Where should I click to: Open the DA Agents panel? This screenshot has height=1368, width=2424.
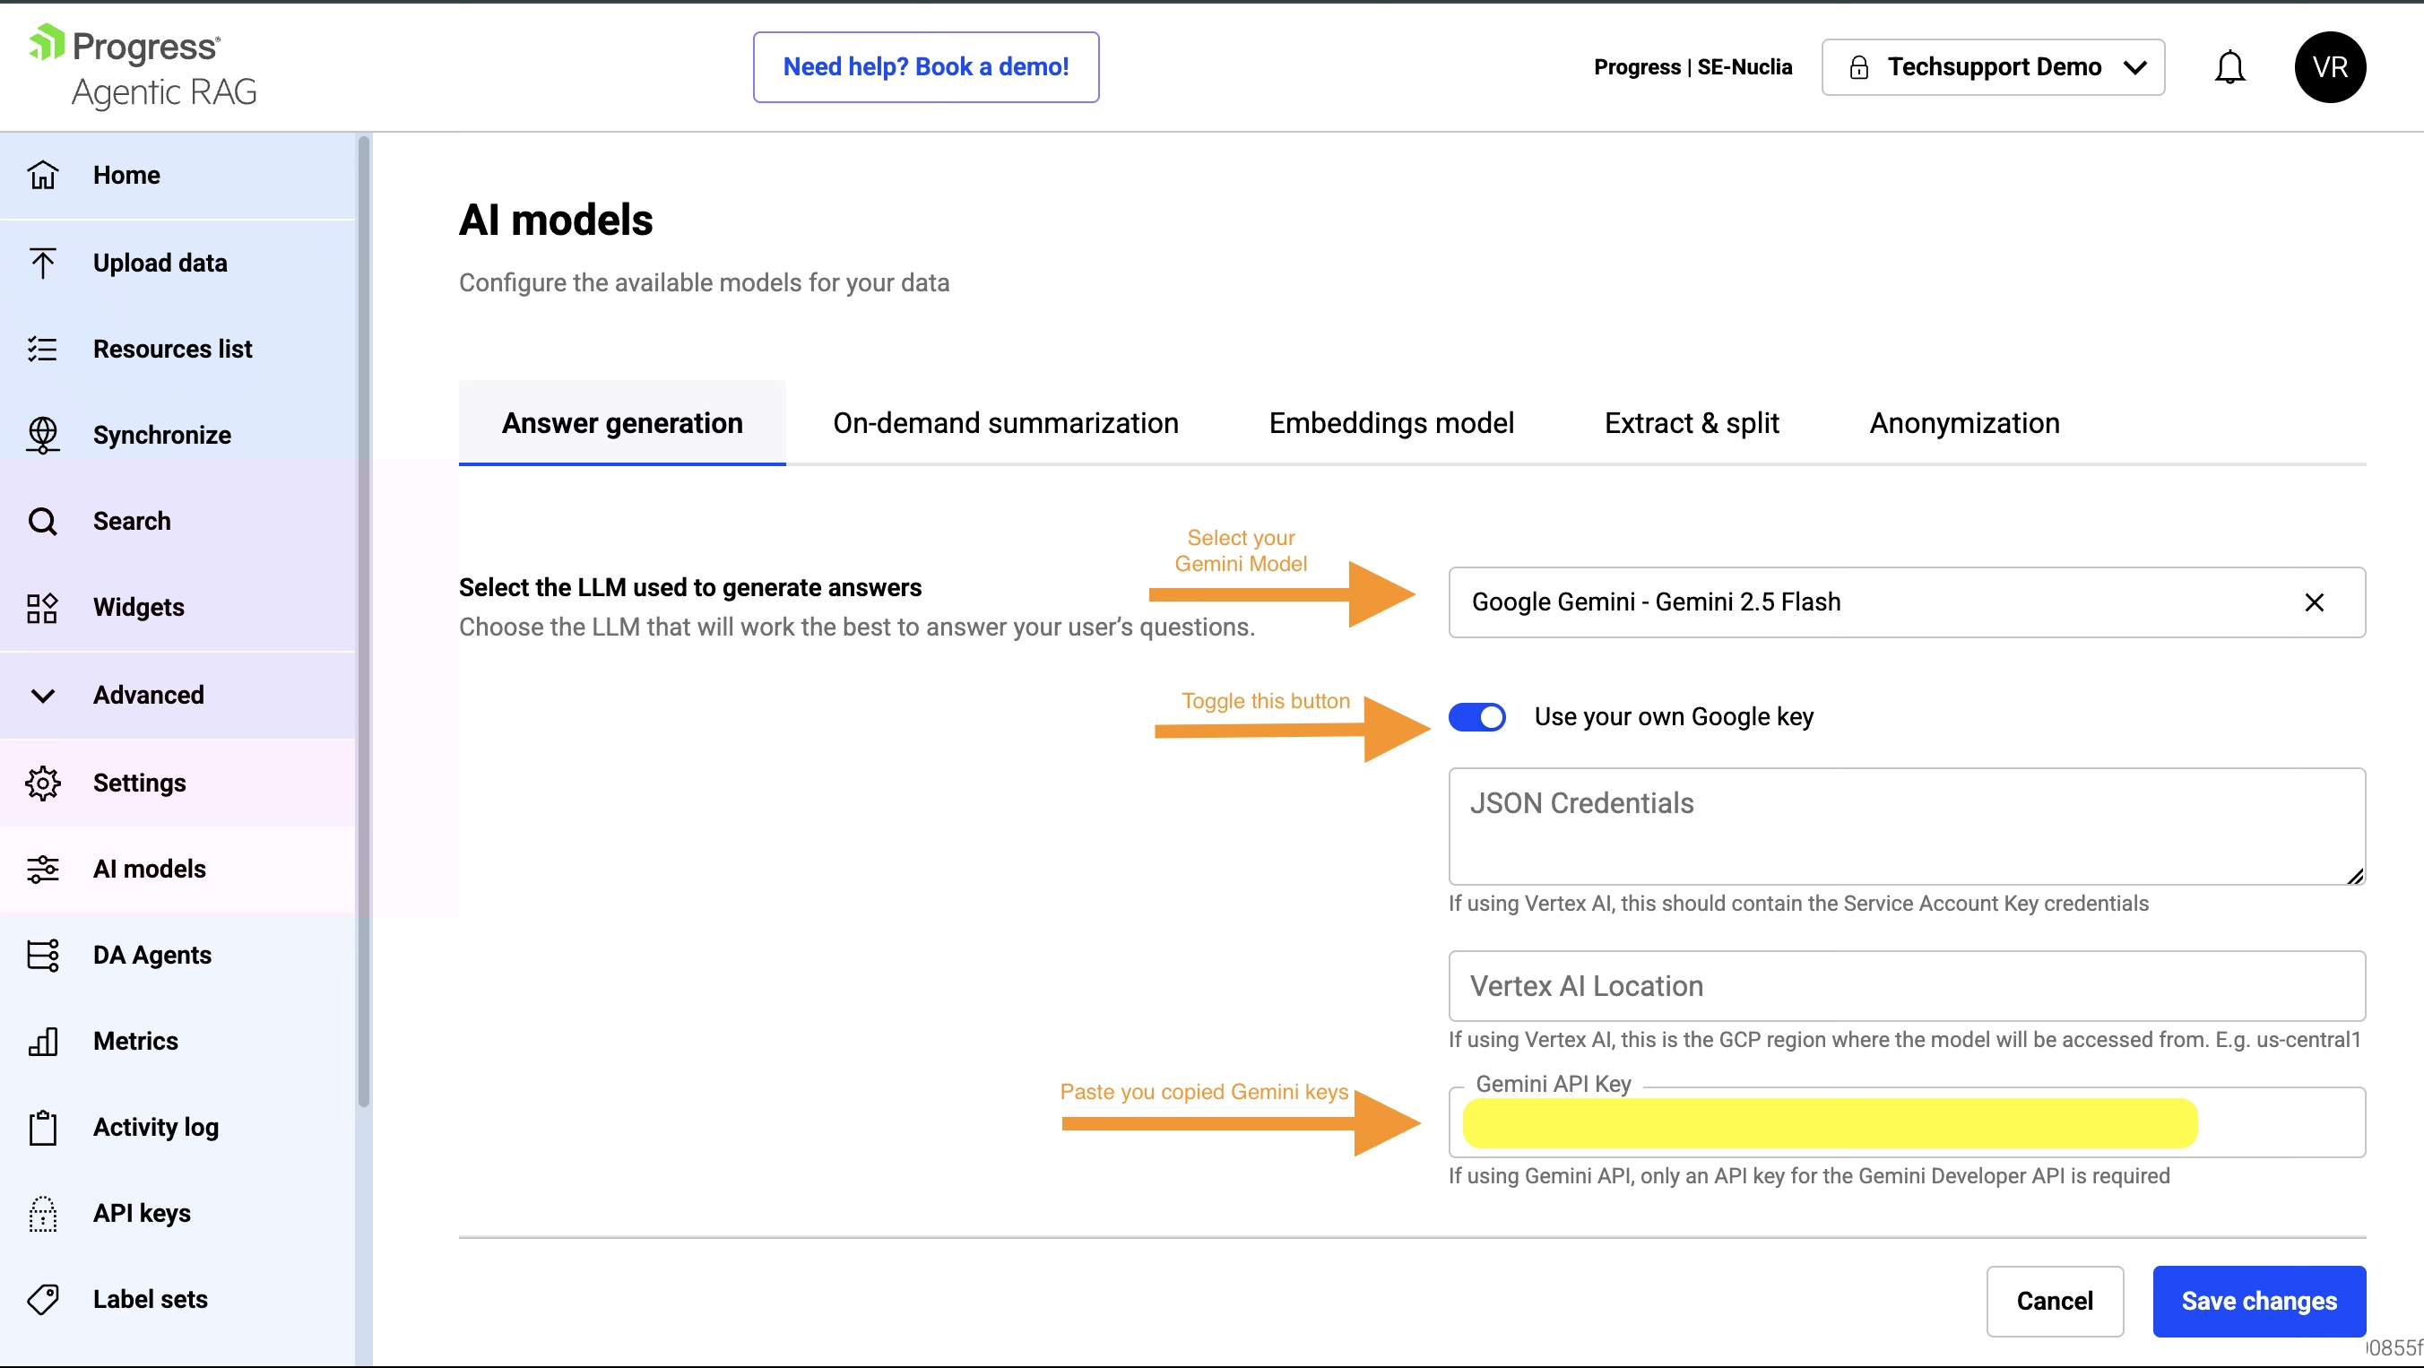[152, 955]
